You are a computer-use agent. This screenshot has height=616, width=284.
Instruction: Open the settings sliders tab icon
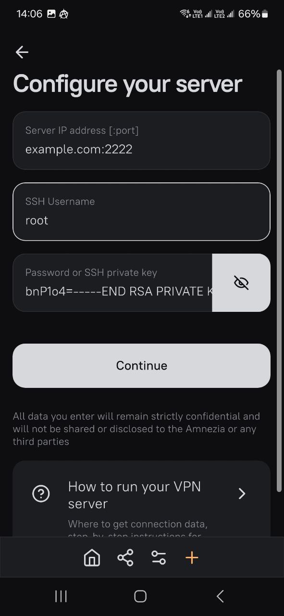click(x=159, y=558)
